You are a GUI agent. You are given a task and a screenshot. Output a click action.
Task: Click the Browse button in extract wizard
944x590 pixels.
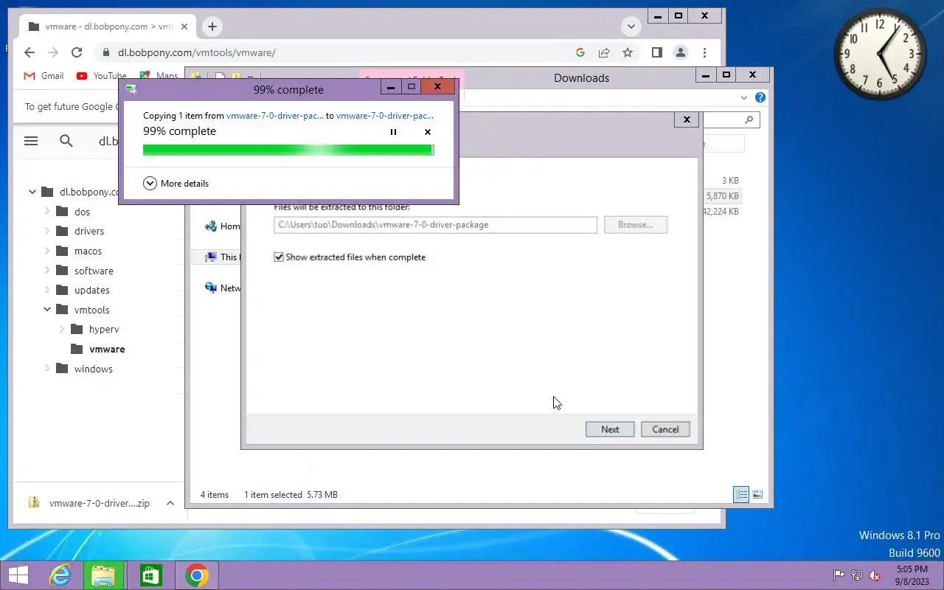[635, 225]
